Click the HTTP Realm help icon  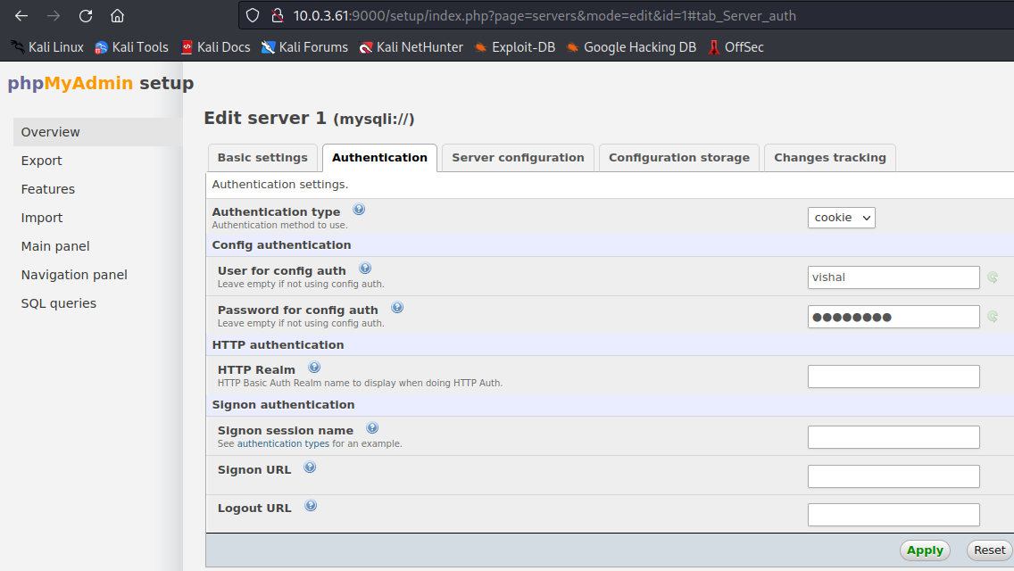(x=314, y=366)
